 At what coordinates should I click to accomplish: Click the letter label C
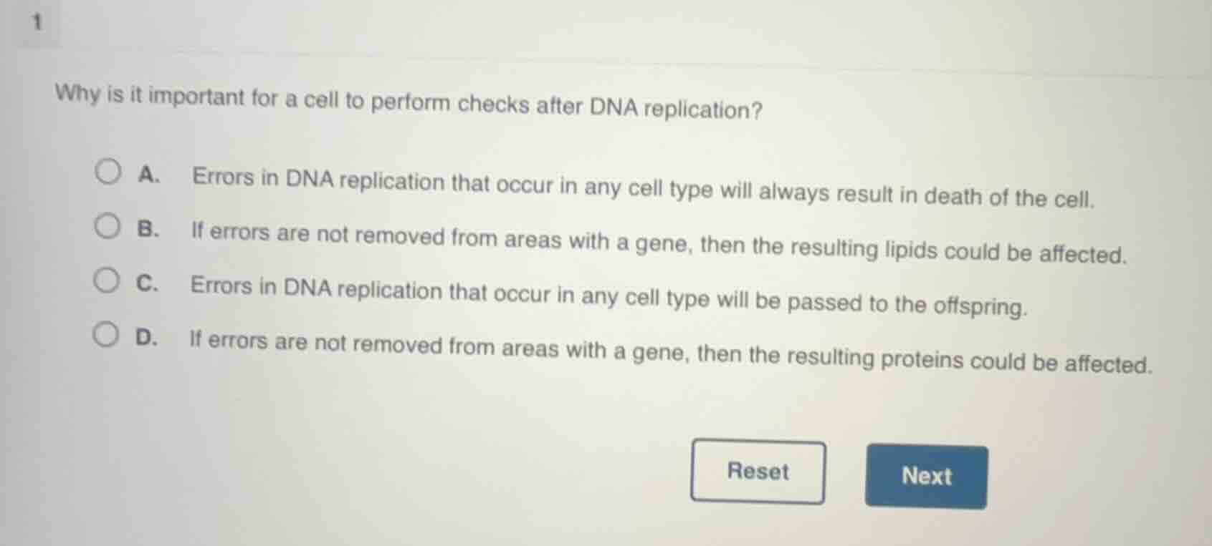148,282
